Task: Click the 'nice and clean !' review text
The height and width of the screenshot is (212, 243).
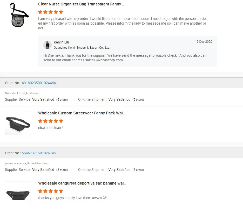Action: (50, 128)
